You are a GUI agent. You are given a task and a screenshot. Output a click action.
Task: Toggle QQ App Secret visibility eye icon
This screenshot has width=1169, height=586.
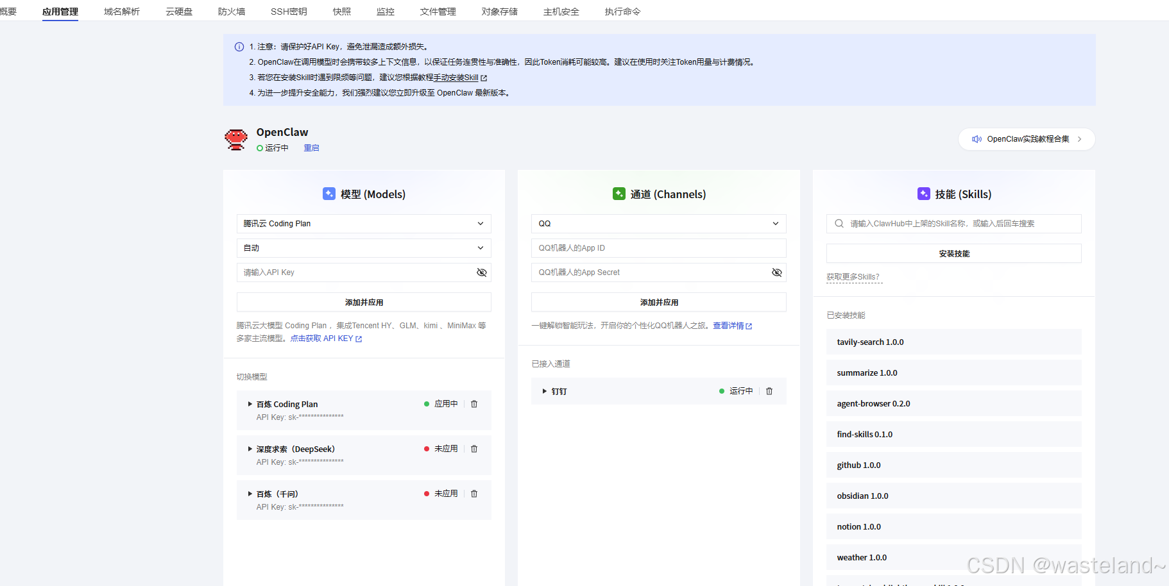777,272
